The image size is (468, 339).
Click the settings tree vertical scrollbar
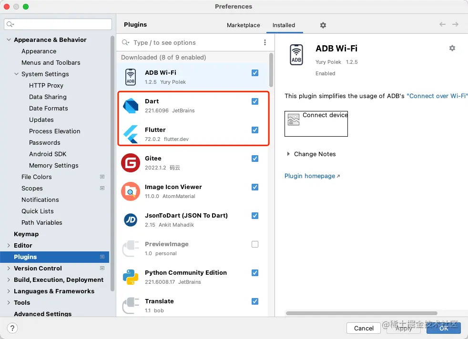click(x=112, y=163)
